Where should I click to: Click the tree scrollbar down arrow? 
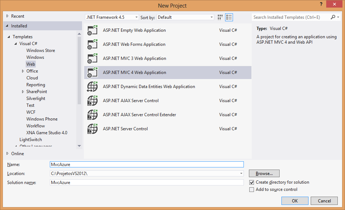coord(79,146)
